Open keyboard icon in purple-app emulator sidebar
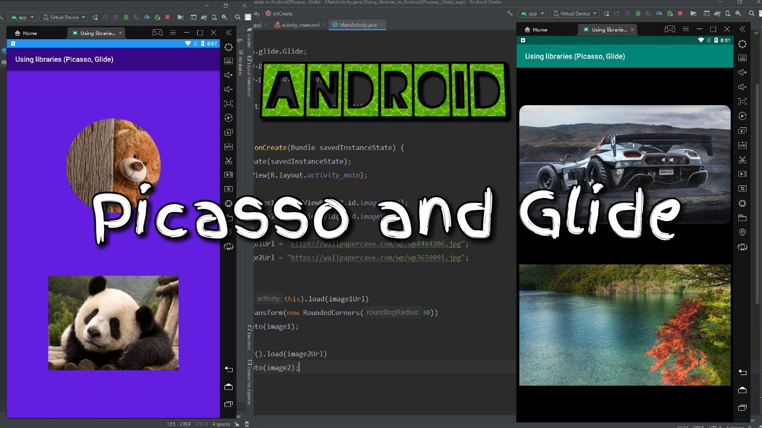Viewport: 762px width, 428px height. [x=229, y=61]
